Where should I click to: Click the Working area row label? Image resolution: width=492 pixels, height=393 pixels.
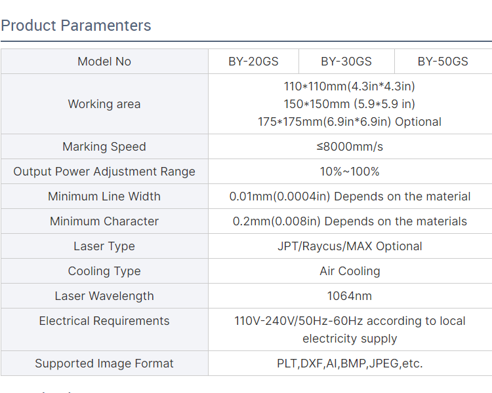point(104,104)
